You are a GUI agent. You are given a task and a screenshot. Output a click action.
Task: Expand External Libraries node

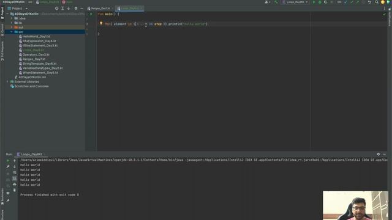click(7, 82)
